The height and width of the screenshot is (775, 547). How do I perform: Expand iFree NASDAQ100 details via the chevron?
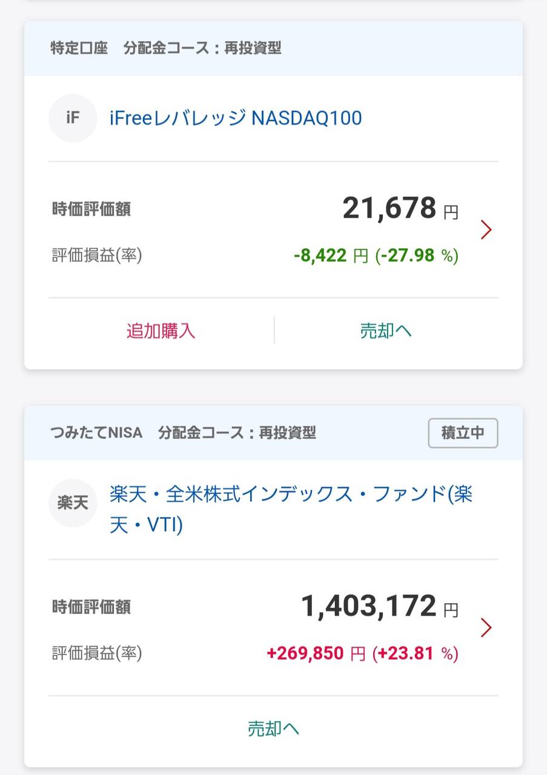[486, 230]
